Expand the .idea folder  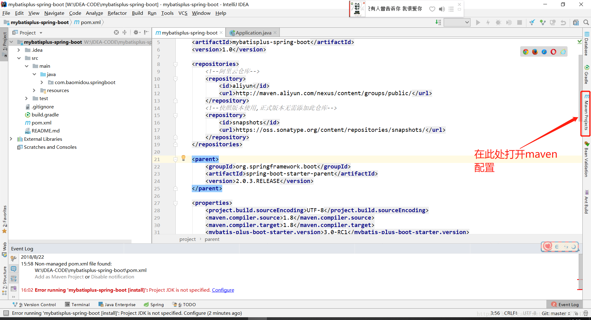pyautogui.click(x=19, y=50)
